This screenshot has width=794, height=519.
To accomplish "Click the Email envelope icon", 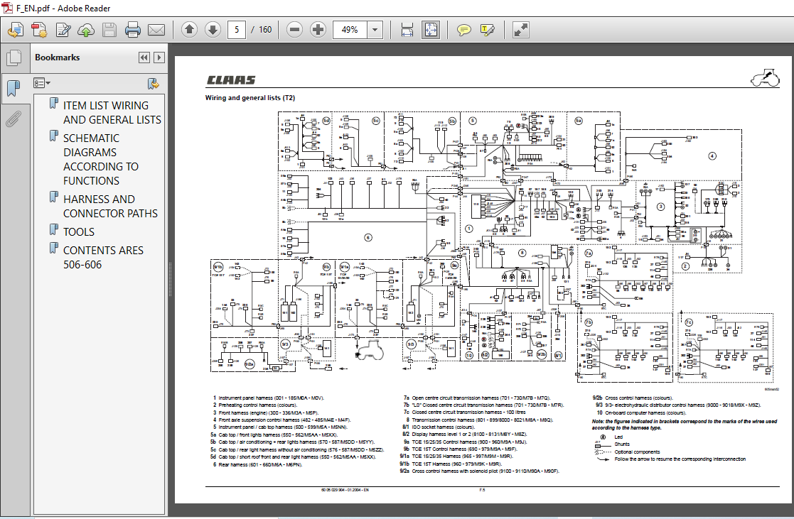I will coord(156,31).
